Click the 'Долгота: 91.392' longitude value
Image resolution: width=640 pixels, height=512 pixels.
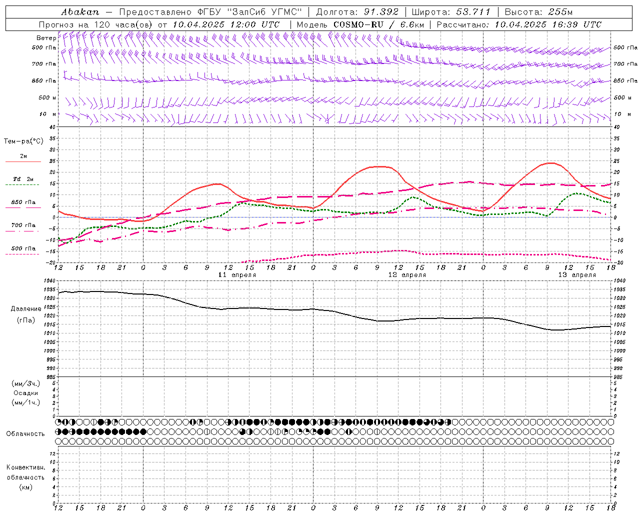(357, 12)
